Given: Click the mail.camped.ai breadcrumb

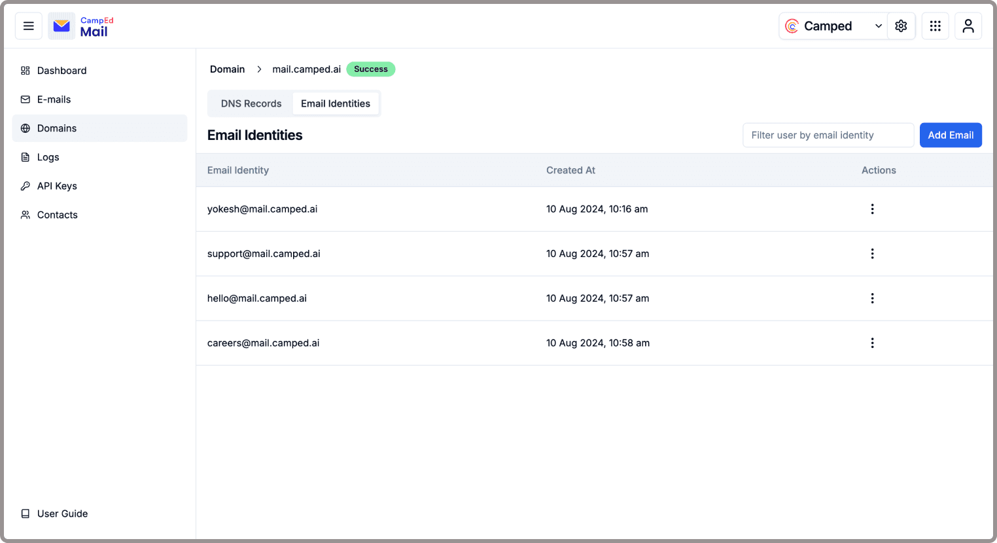Looking at the screenshot, I should tap(306, 69).
